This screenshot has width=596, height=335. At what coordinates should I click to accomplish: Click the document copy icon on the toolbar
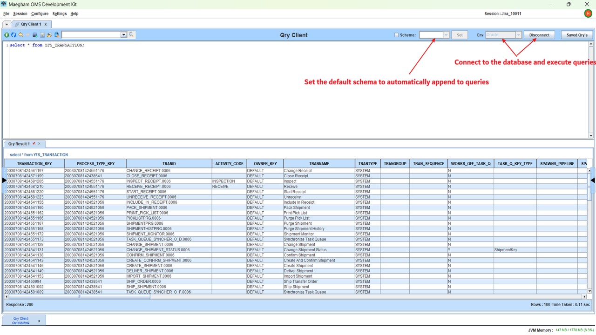pyautogui.click(x=56, y=35)
